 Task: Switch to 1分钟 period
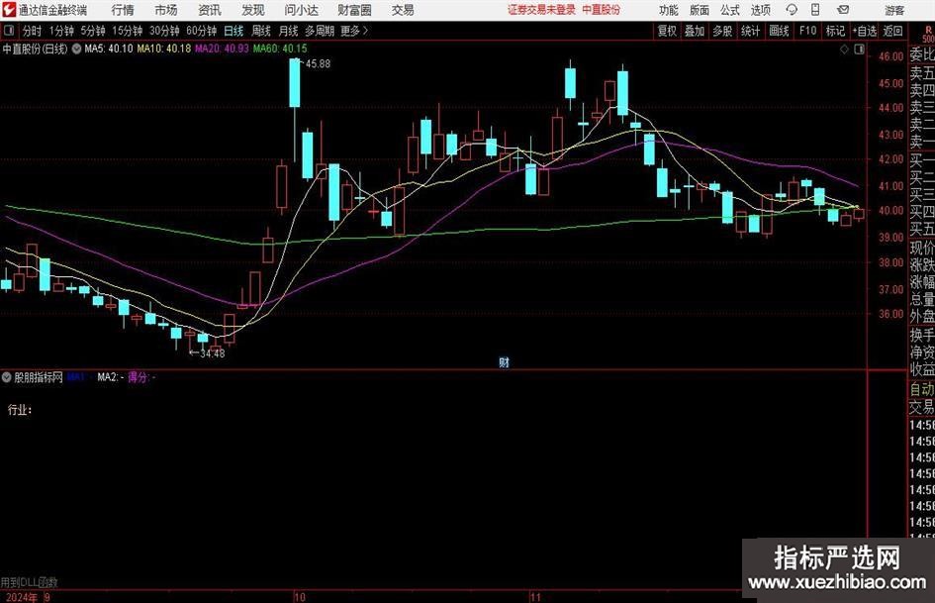tap(60, 31)
